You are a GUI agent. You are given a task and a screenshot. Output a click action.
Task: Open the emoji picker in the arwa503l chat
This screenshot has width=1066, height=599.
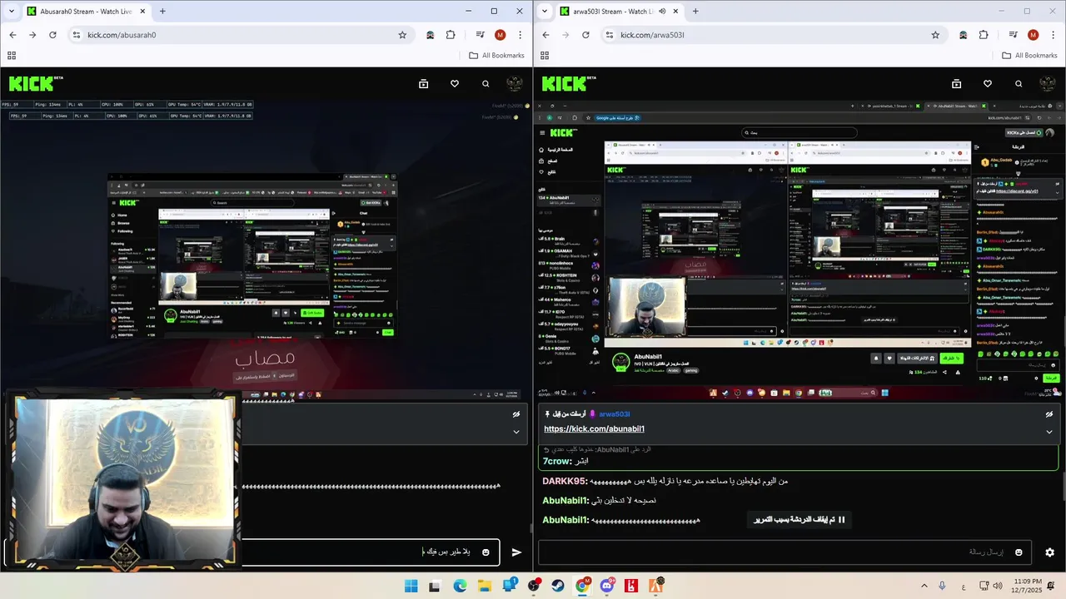coord(1019,552)
